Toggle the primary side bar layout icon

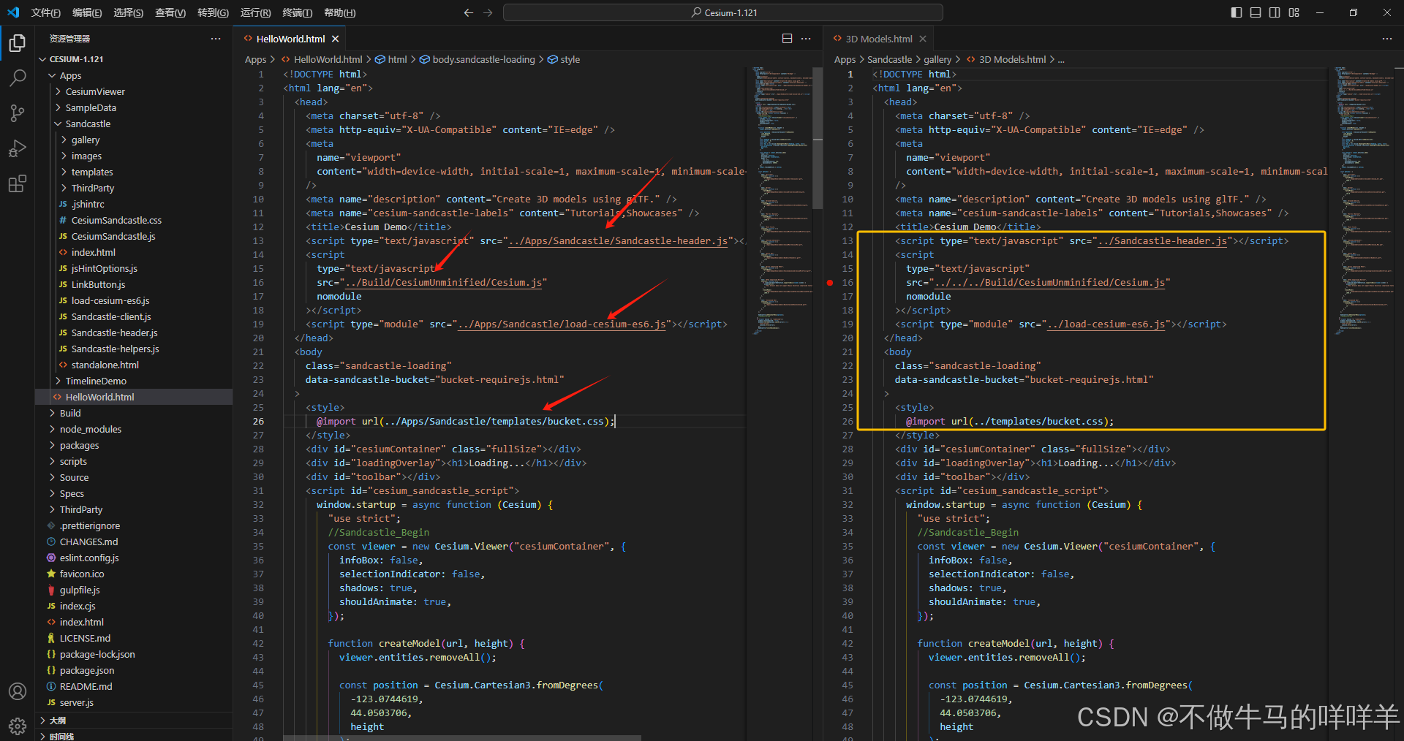(x=1237, y=12)
